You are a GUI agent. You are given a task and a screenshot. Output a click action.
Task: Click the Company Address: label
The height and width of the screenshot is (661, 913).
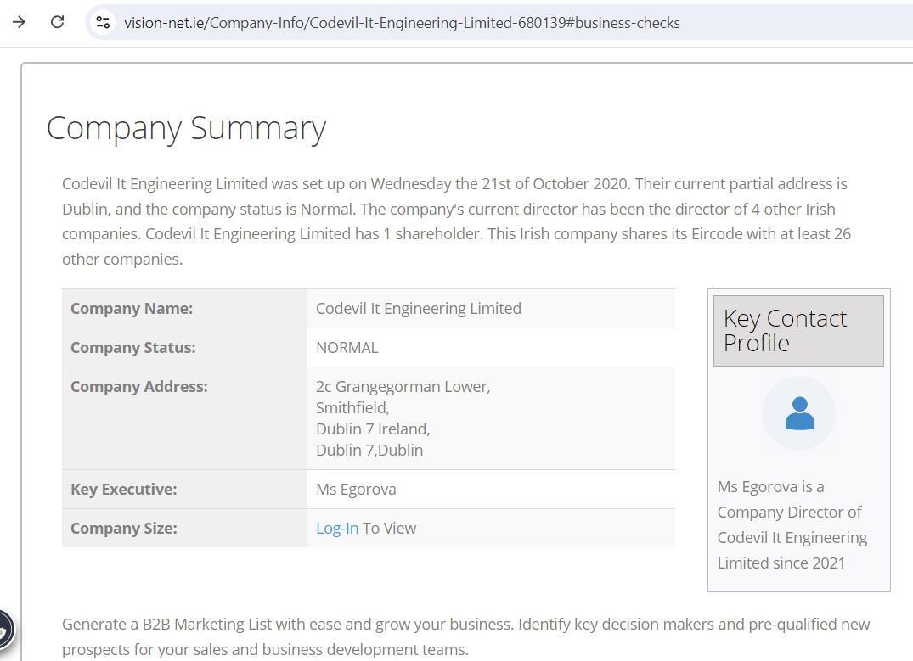click(x=138, y=386)
